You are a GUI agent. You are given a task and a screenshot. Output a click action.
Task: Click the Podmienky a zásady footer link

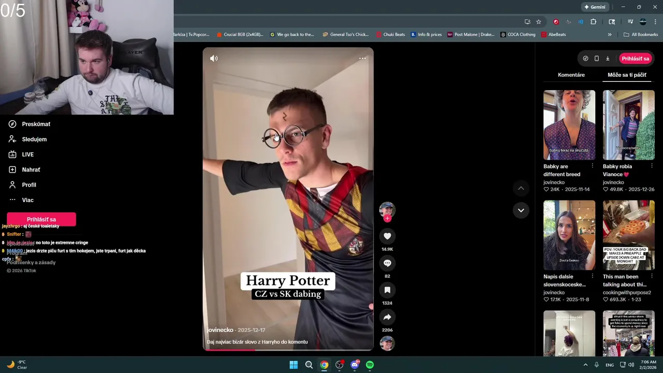31,263
